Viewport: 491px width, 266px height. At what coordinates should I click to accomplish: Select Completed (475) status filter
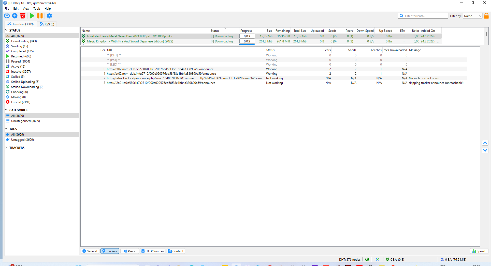click(x=42, y=51)
